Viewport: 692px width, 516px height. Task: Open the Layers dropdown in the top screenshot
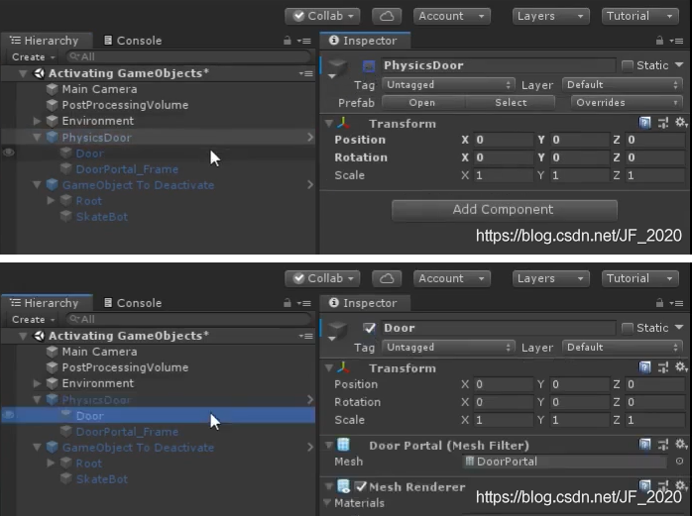[x=550, y=16]
